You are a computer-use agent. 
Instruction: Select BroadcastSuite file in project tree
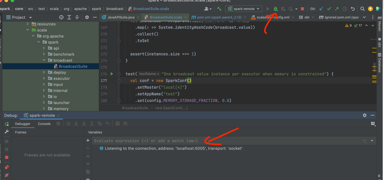click(x=73, y=66)
